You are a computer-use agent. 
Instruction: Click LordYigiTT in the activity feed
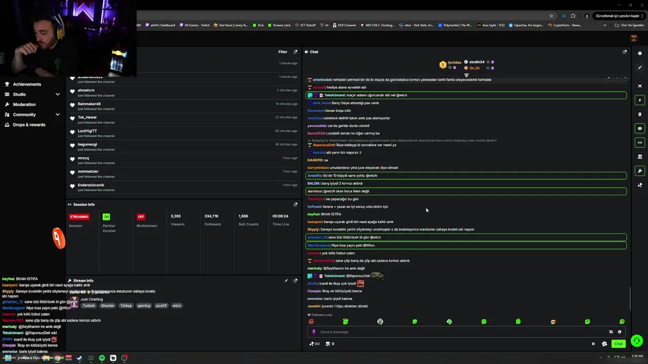coord(87,131)
